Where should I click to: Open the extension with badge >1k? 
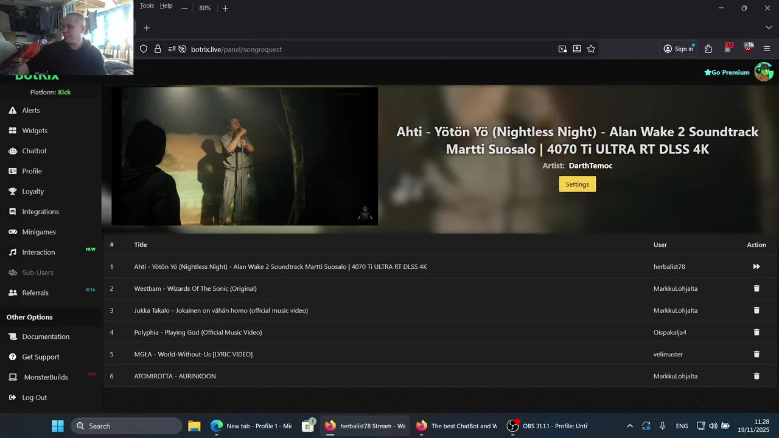tap(748, 49)
